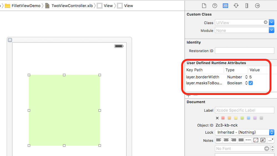
Task: Adjust the font size stepper
Action: (x=272, y=149)
